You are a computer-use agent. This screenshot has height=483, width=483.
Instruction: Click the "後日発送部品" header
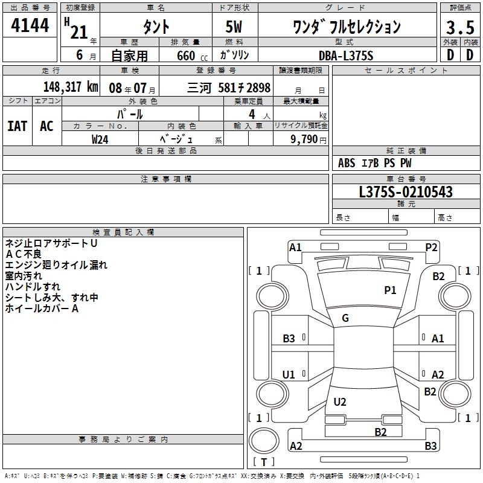coord(165,150)
